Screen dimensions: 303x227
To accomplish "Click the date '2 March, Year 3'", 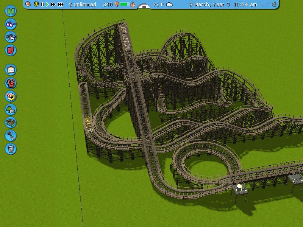I will pyautogui.click(x=210, y=5).
